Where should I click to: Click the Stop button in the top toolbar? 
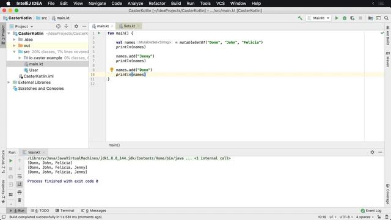360,18
